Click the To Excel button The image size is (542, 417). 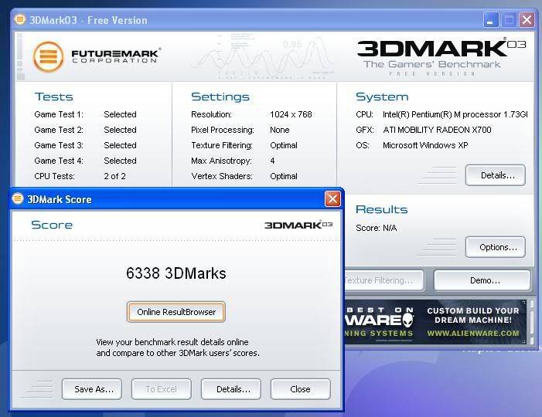coord(162,389)
